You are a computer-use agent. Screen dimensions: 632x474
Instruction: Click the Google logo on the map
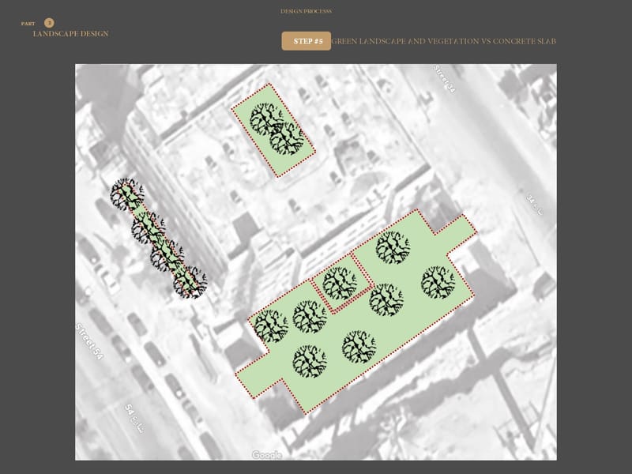267,455
